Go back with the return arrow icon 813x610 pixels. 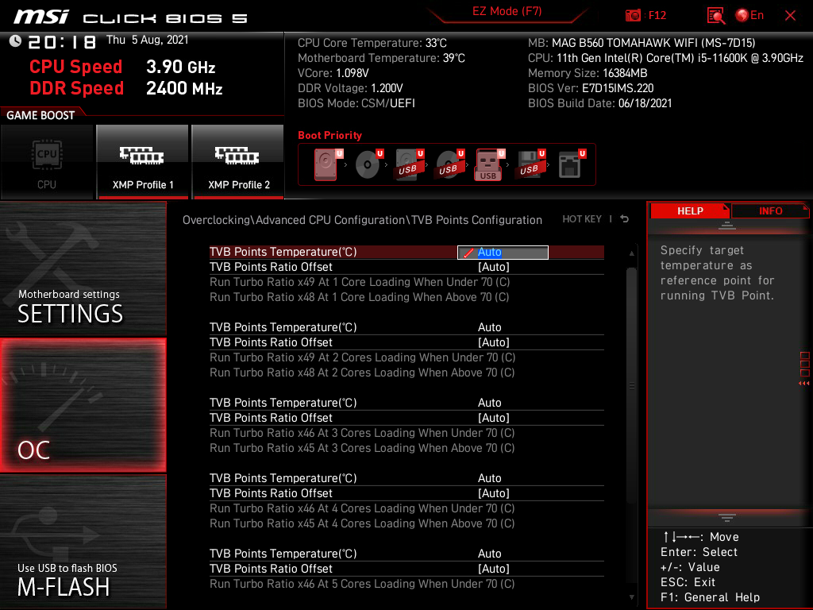click(624, 219)
